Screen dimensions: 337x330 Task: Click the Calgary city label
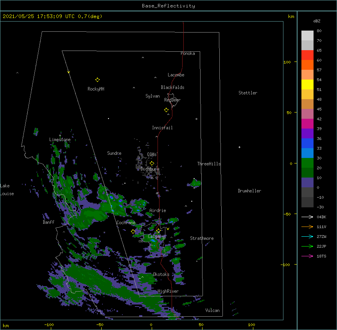click(x=156, y=236)
